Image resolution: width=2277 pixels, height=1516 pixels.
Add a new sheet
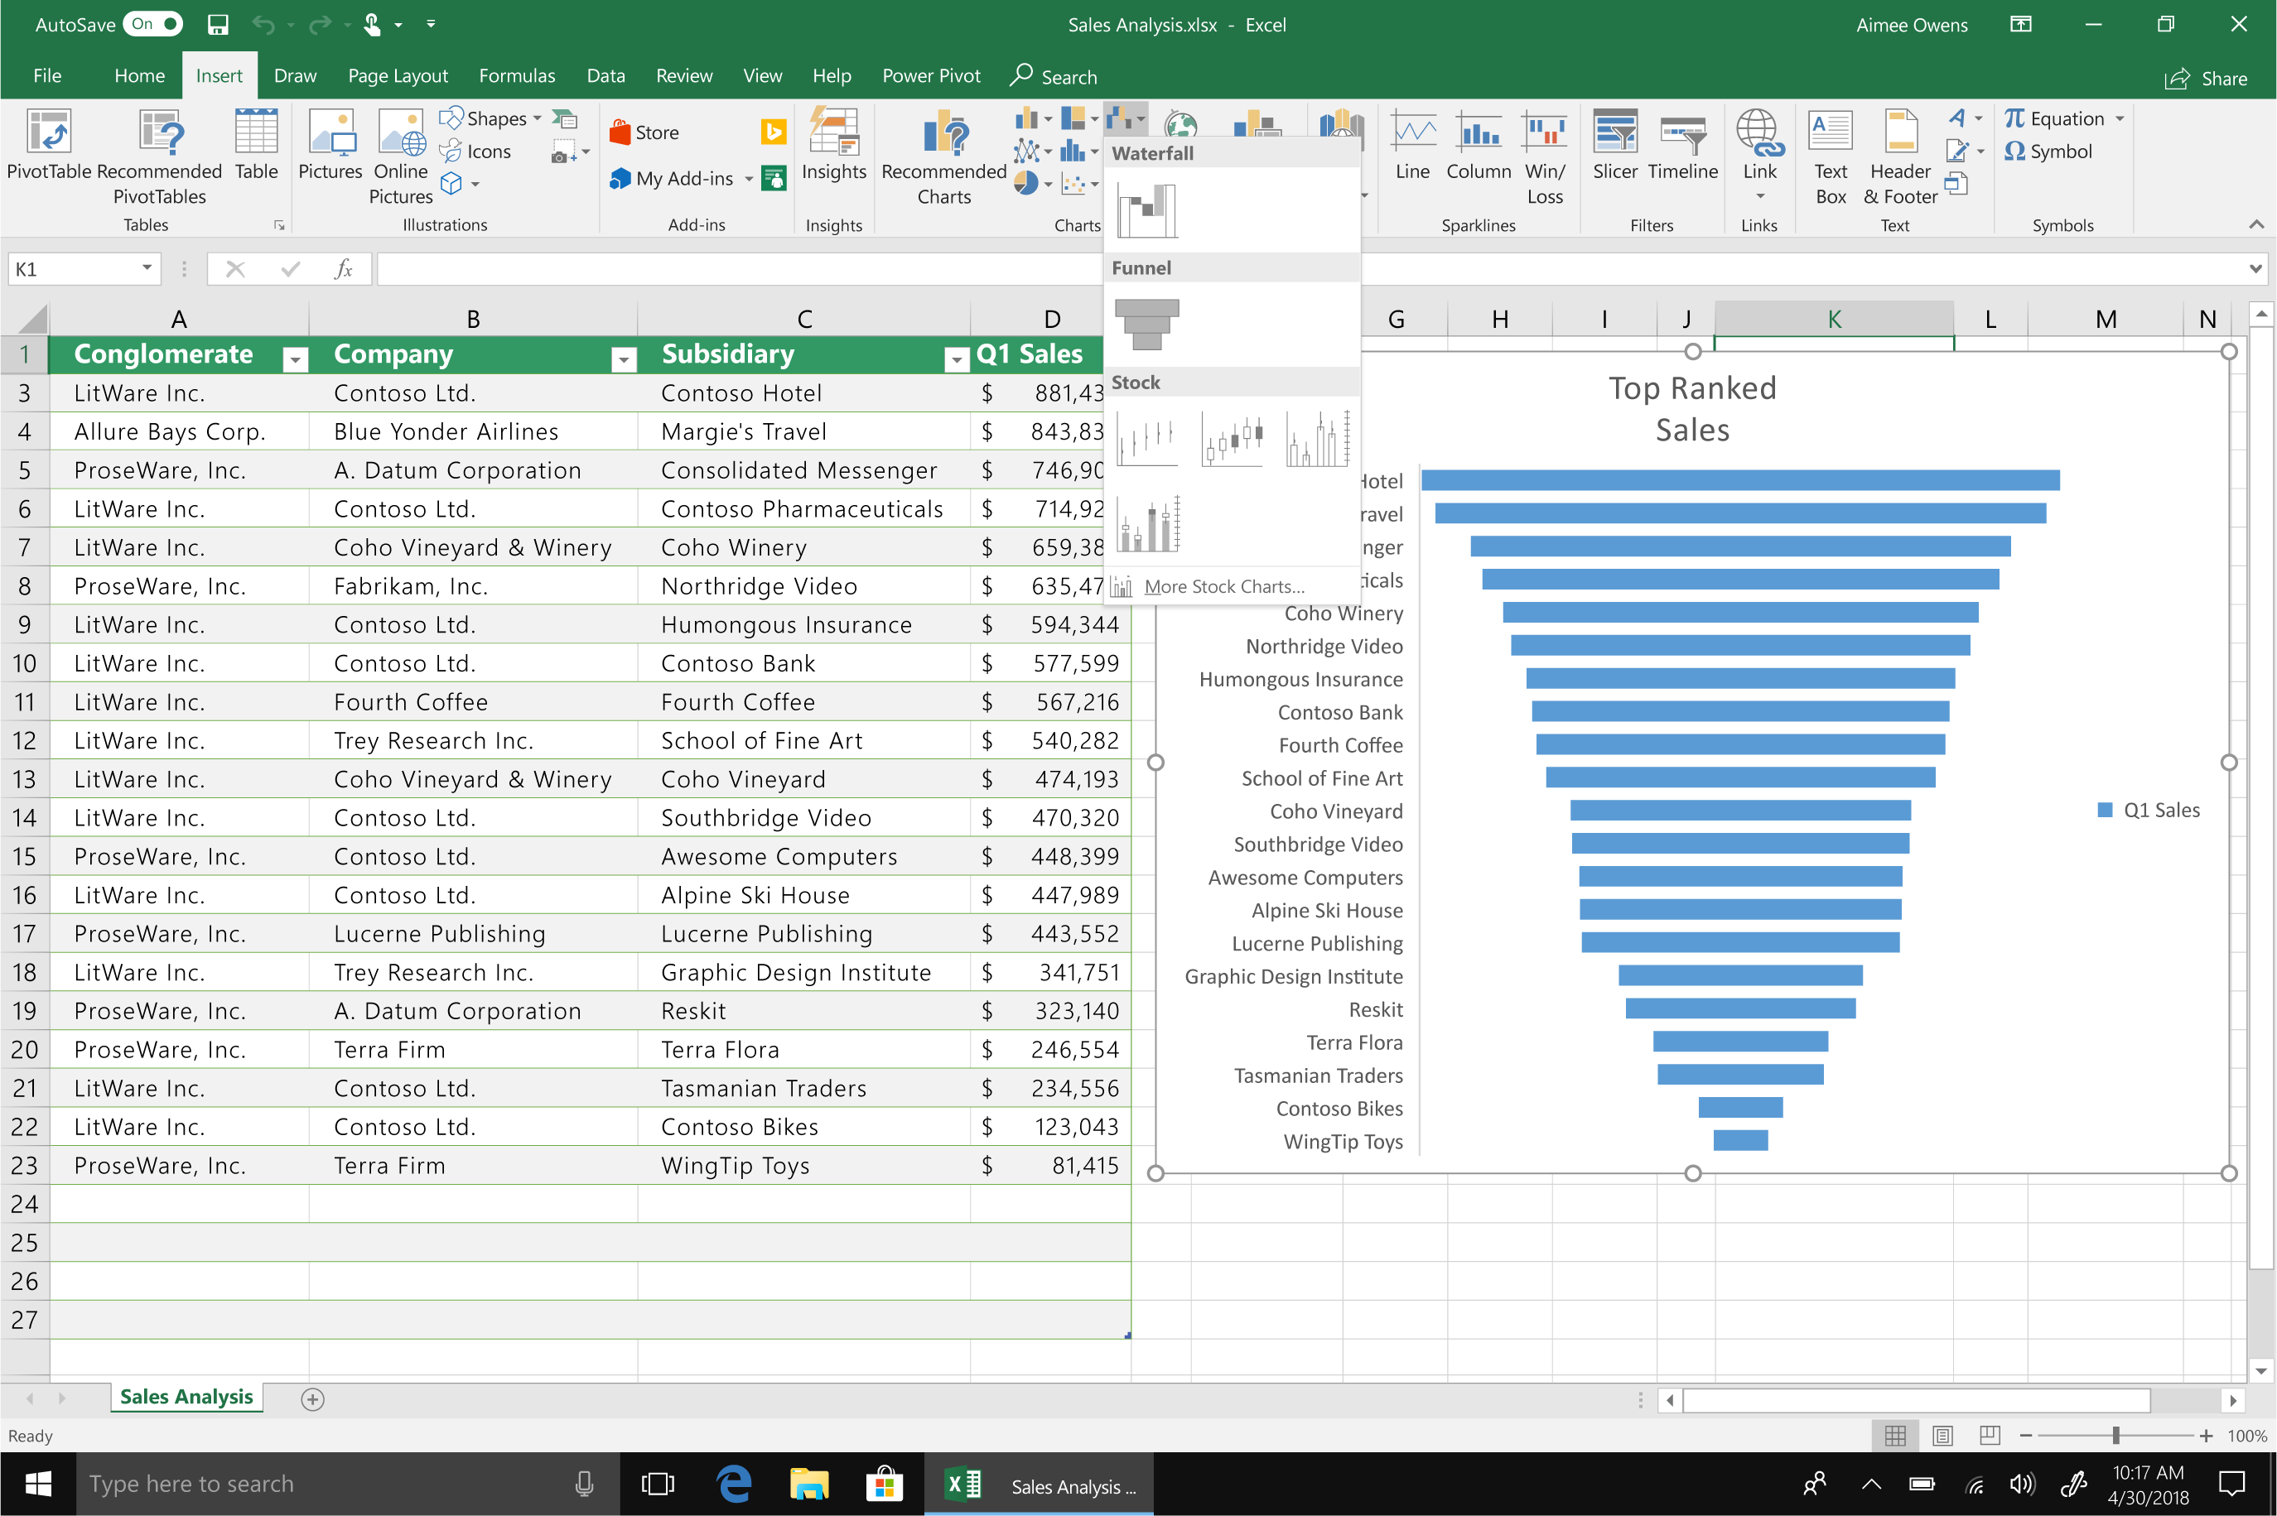click(x=312, y=1399)
